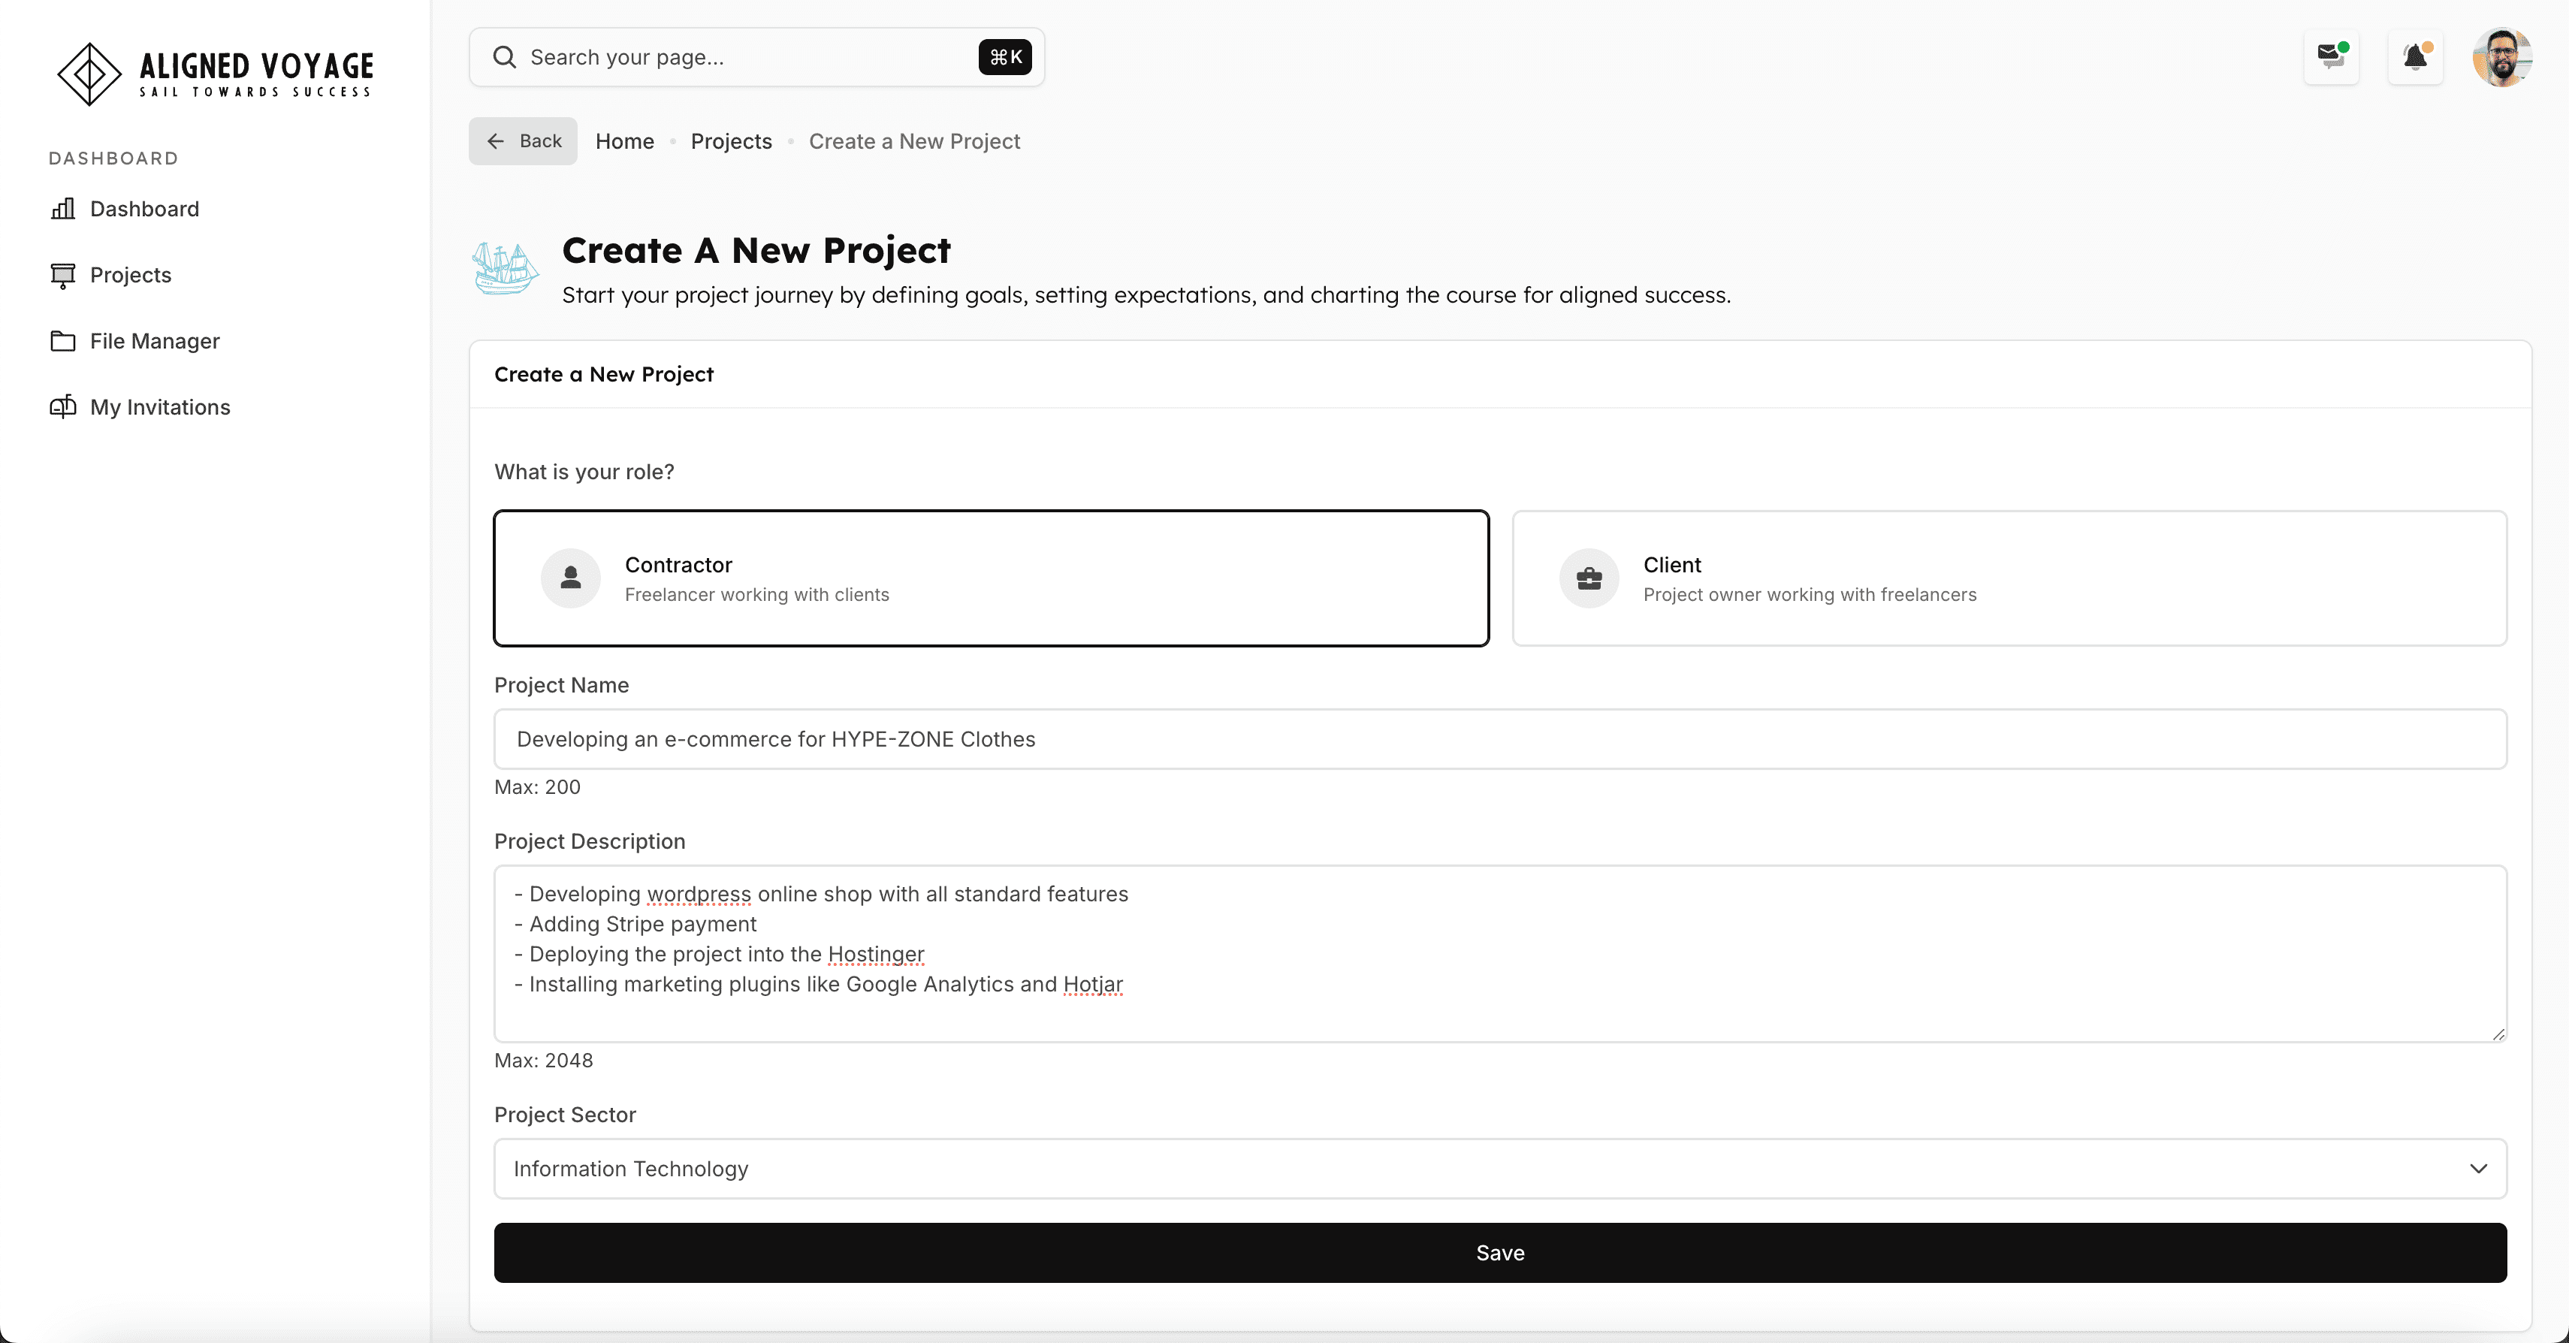
Task: Follow the Projects breadcrumb link
Action: pos(731,141)
